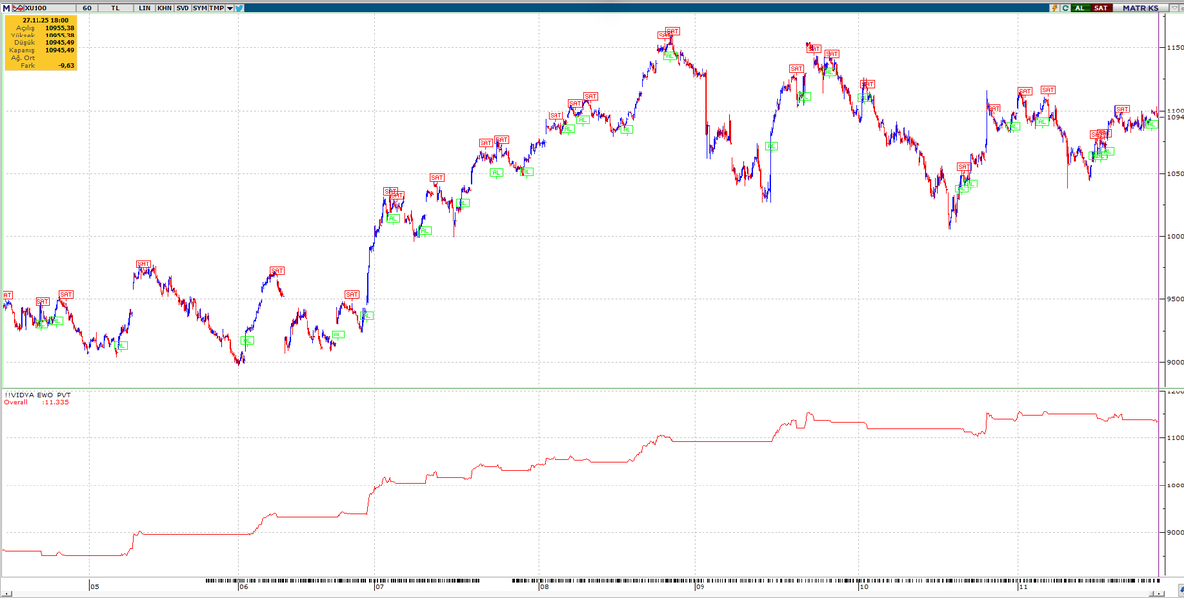1184x598 pixels.
Task: Toggle the SYM option
Action: (200, 8)
